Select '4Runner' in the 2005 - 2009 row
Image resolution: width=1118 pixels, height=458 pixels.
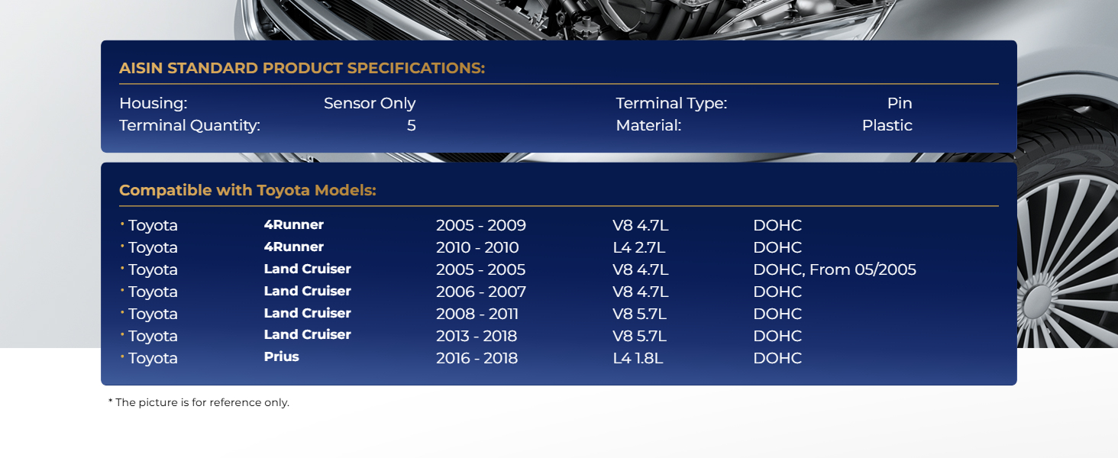tap(294, 225)
